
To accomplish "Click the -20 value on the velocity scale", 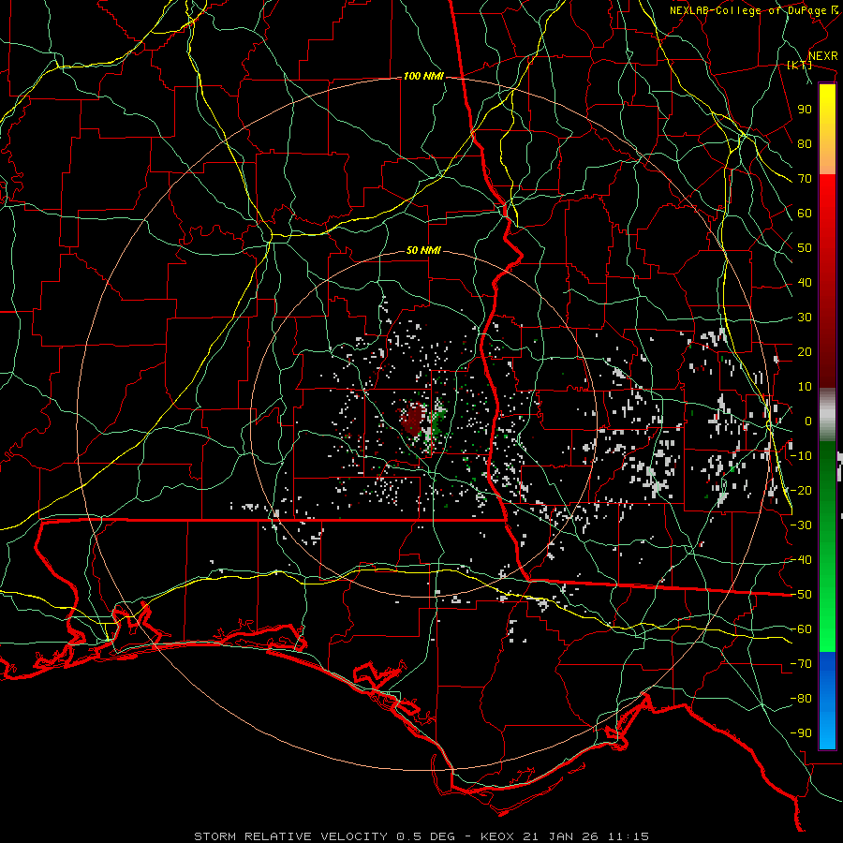I will [x=801, y=490].
